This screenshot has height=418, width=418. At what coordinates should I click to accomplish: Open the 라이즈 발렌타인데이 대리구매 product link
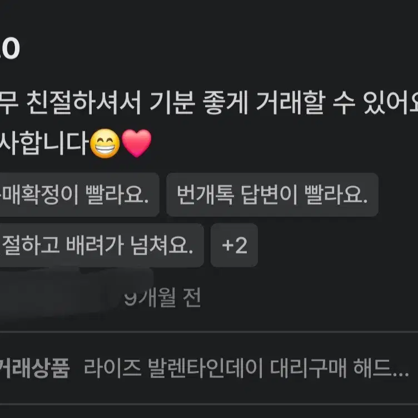coord(246,368)
